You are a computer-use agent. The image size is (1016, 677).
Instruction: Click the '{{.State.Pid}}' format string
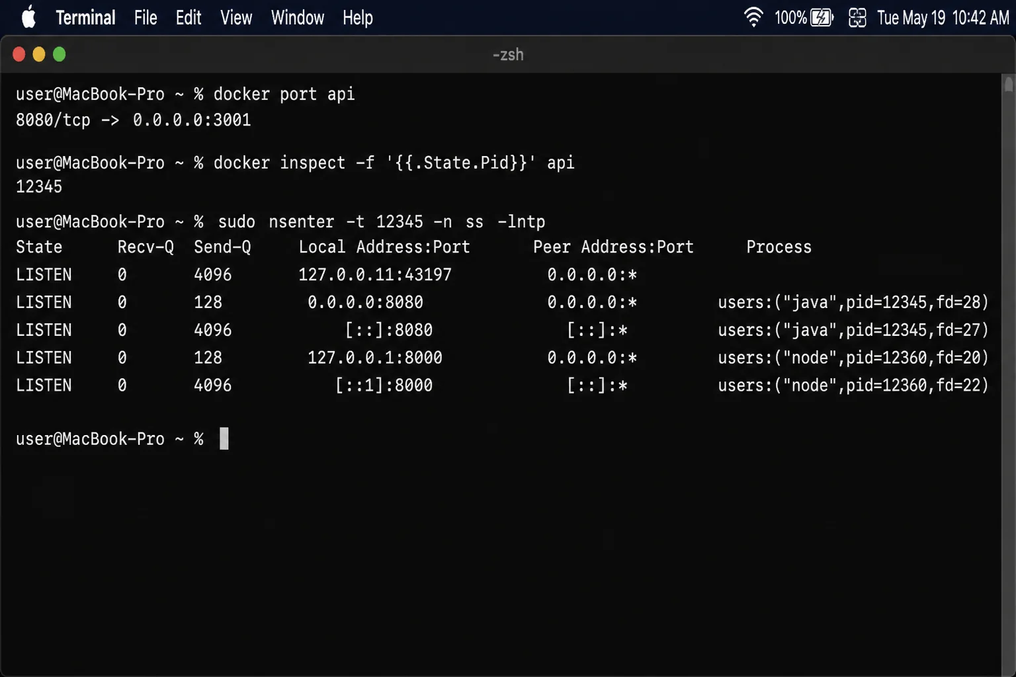[x=461, y=163]
